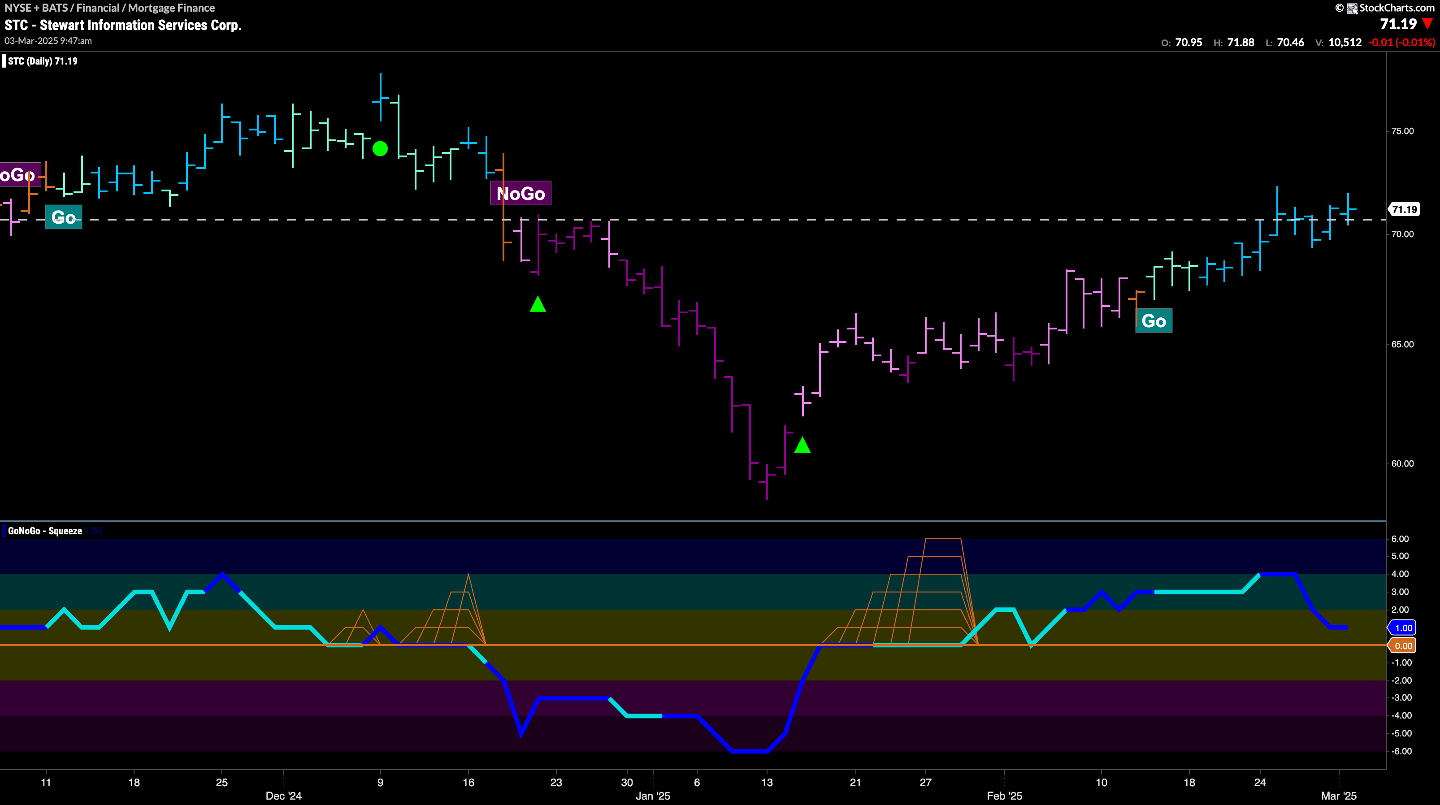This screenshot has width=1440, height=805.
Task: Click the blue 1.00 oscillator value tag
Action: [1402, 628]
